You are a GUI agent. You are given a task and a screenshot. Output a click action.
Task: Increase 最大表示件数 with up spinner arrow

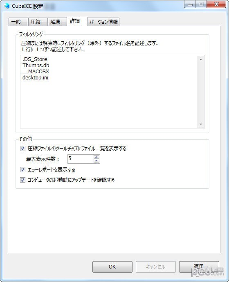click(x=97, y=157)
